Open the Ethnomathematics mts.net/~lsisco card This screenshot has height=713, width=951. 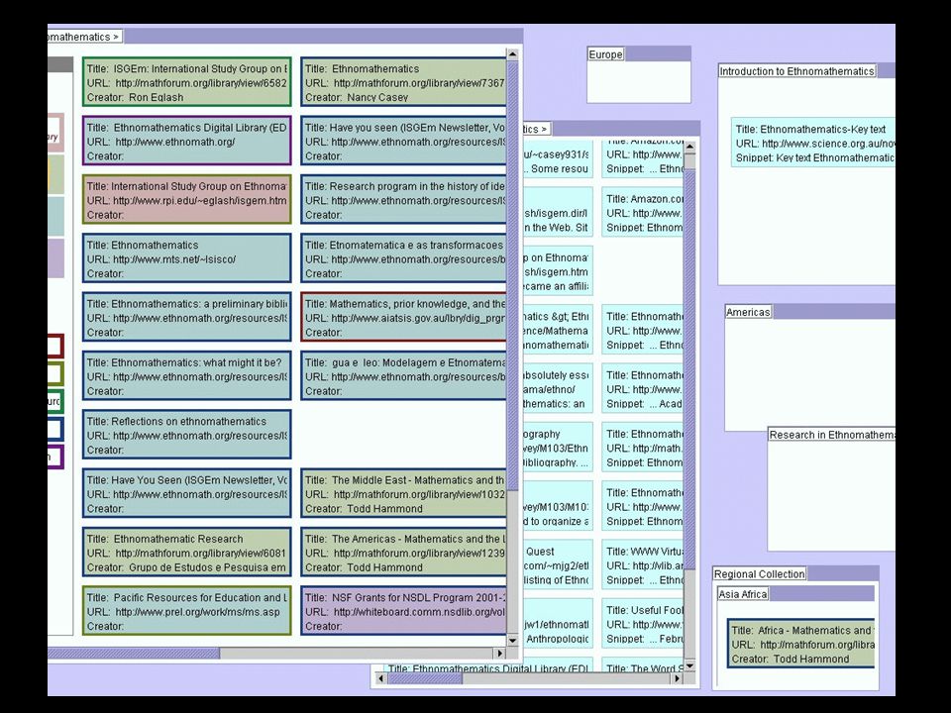click(187, 258)
